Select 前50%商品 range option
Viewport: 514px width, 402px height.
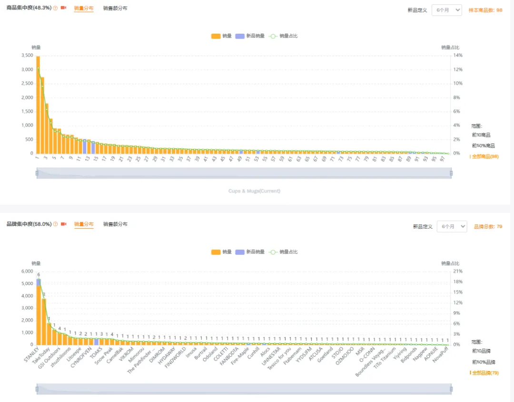click(x=483, y=146)
